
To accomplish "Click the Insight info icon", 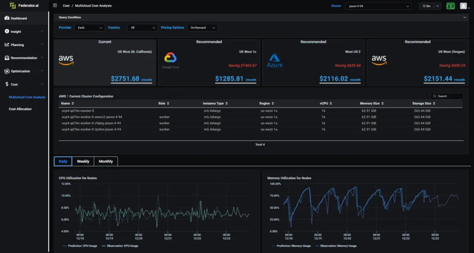I will click(6, 31).
